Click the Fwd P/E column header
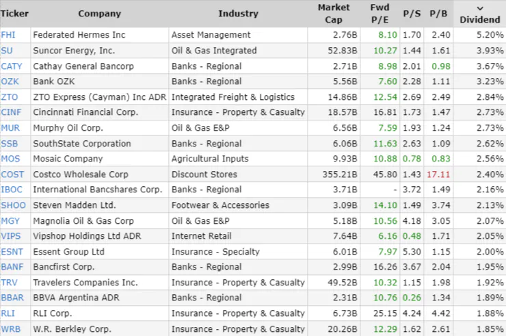Image resolution: width=506 pixels, height=336 pixels. (379, 14)
